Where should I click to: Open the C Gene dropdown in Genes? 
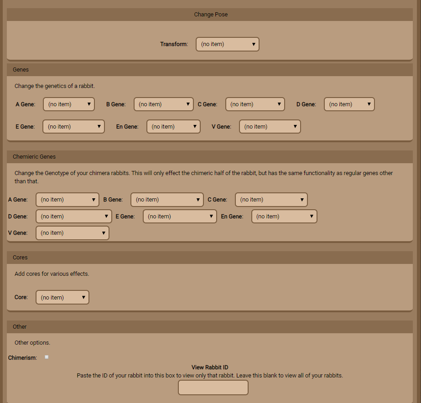pos(255,104)
